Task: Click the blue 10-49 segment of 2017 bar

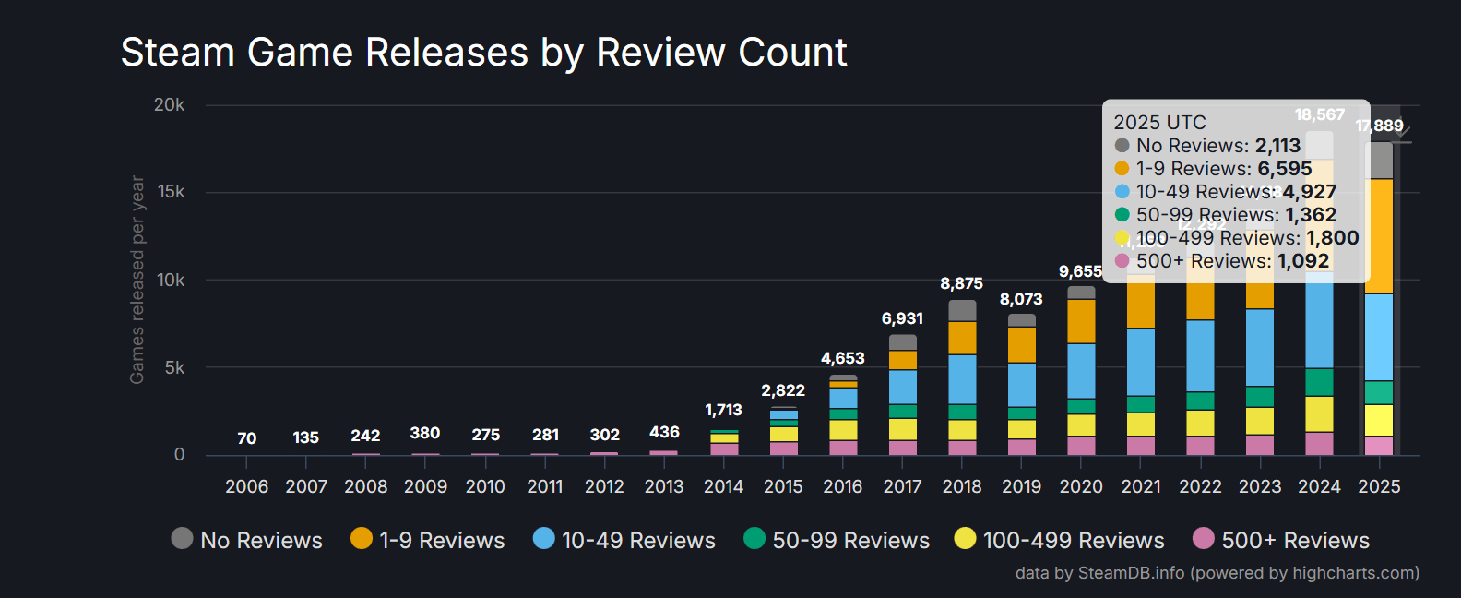Action: pyautogui.click(x=902, y=387)
